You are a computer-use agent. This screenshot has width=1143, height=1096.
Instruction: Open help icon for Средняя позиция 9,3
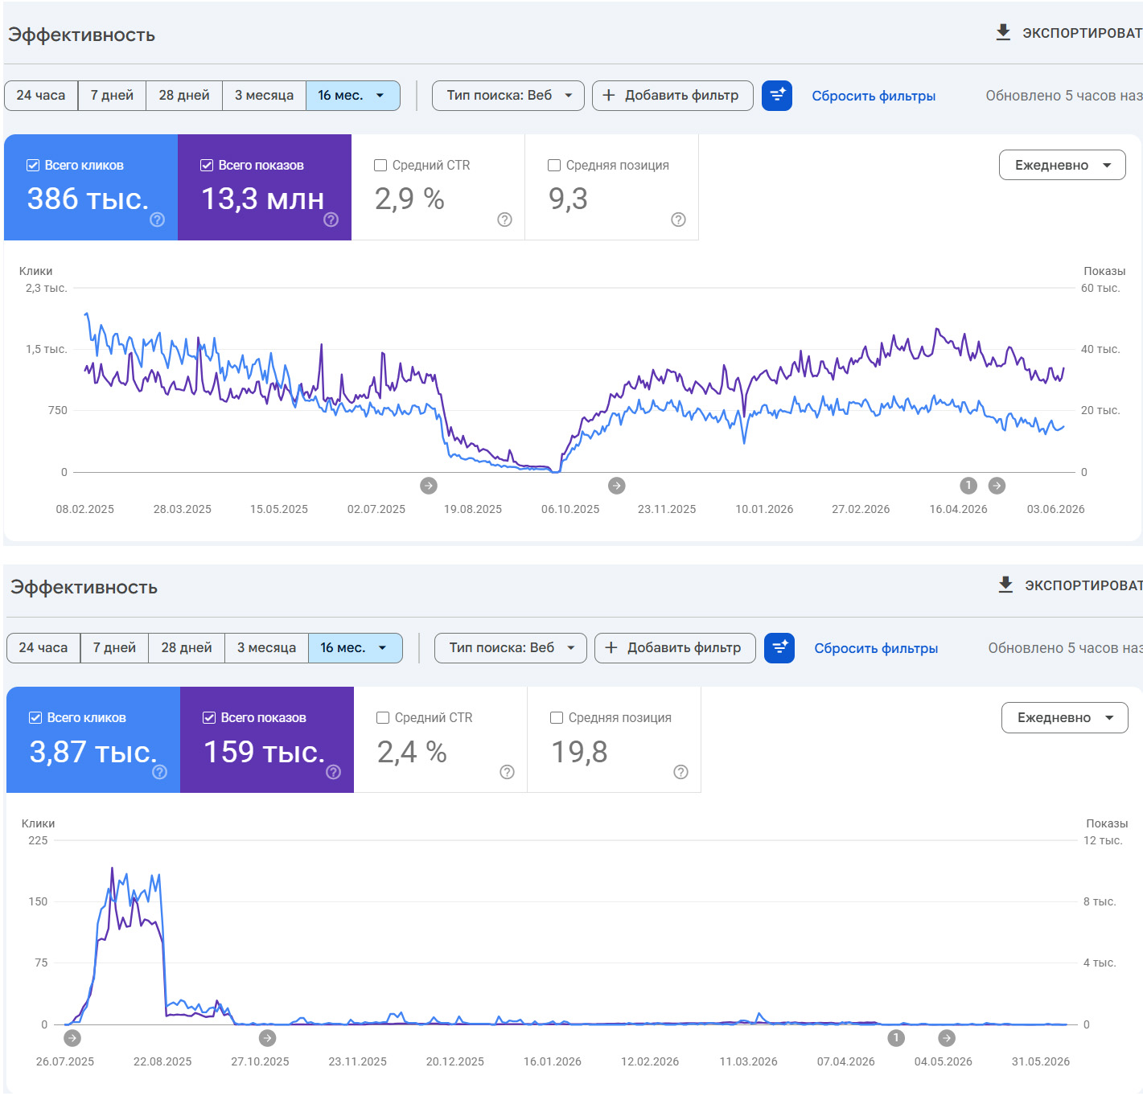pyautogui.click(x=678, y=220)
